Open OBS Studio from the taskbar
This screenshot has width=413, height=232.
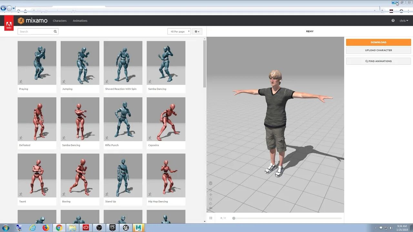[x=99, y=228]
